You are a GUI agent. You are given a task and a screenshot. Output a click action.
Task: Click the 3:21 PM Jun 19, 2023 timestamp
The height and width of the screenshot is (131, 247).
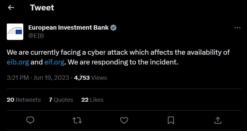point(38,78)
